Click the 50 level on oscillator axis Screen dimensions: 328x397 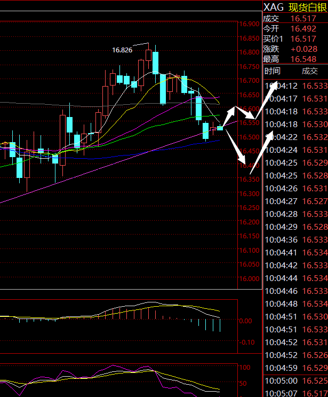pyautogui.click(x=243, y=383)
